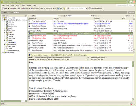Expand the Inbox folder subtree
This screenshot has height=106, width=136.
click(x=5, y=32)
